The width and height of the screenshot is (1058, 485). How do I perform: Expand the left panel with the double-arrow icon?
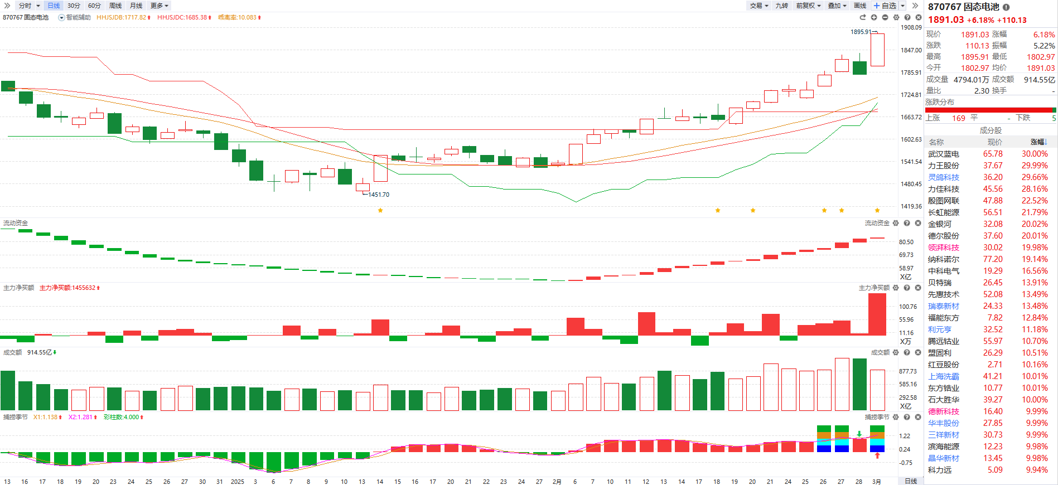click(x=7, y=6)
